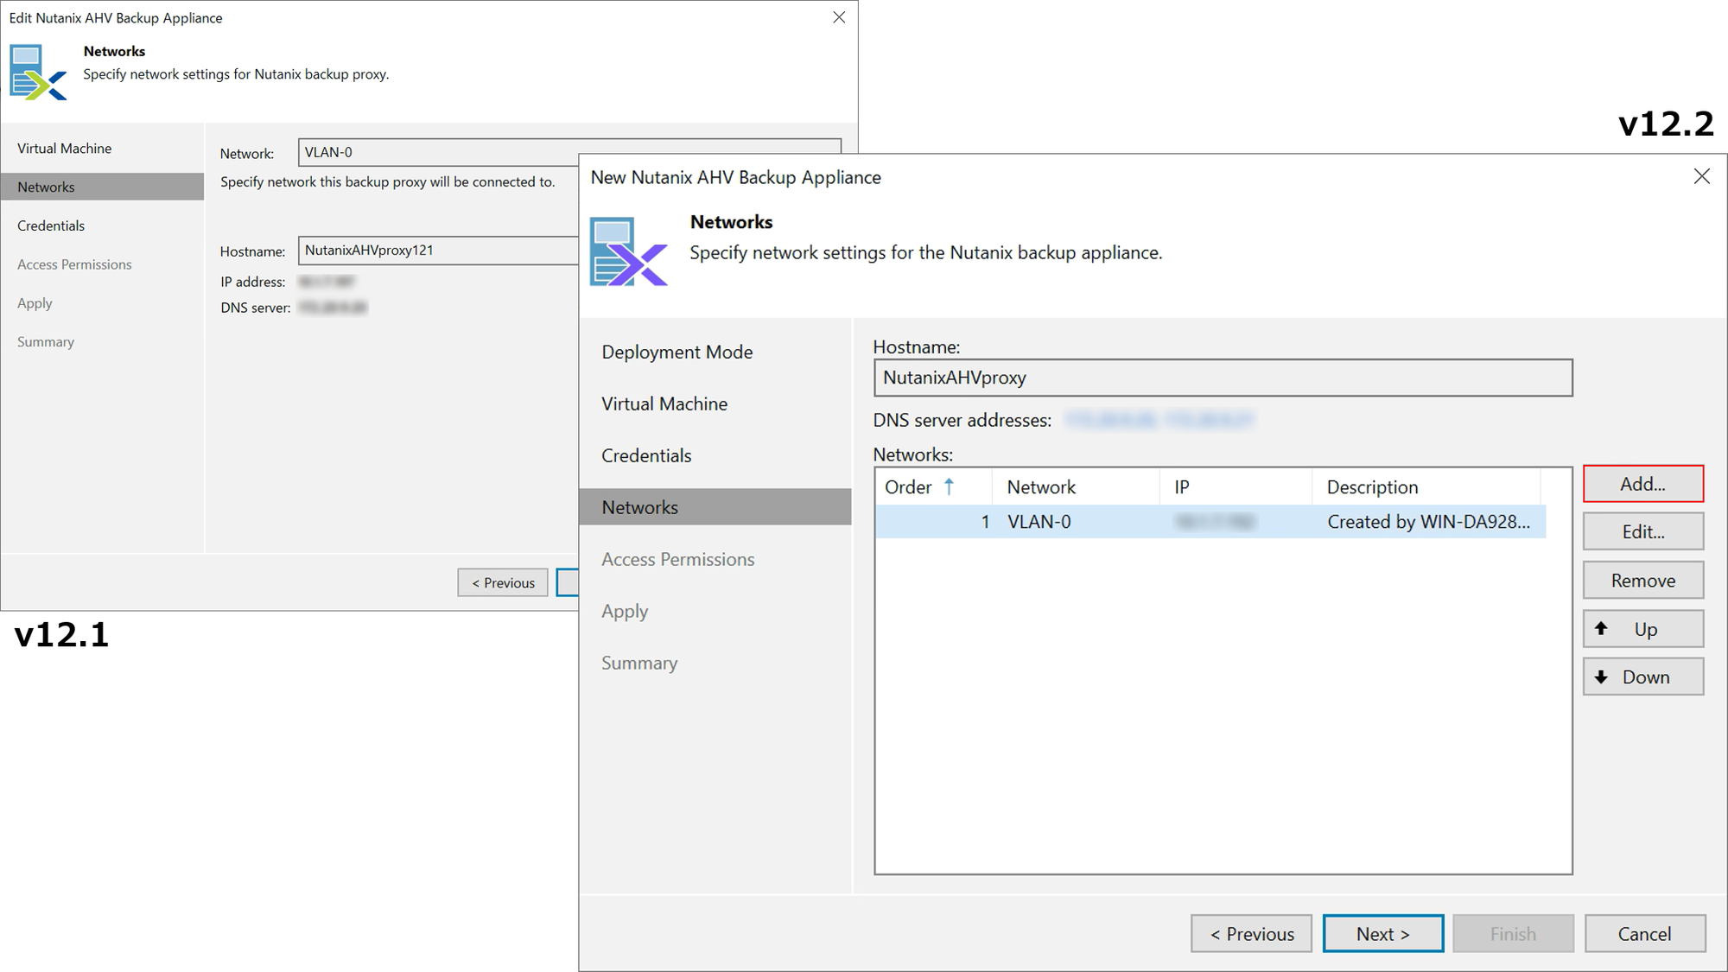This screenshot has width=1728, height=972.
Task: Click the up arrow icon on Up button
Action: pos(1601,628)
